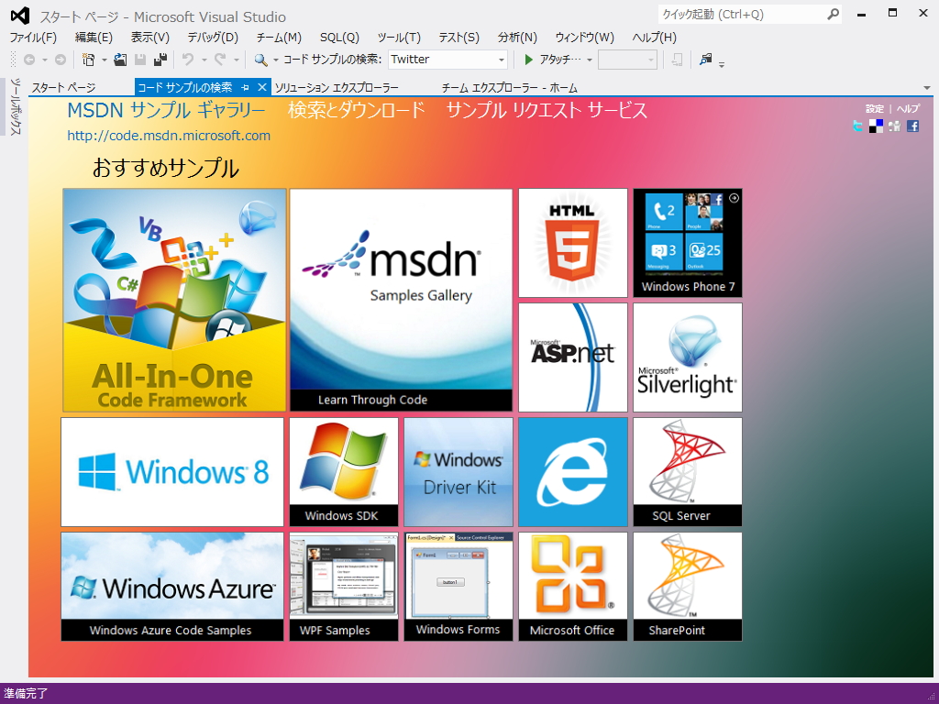Screen dimensions: 939x704
Task: Click the Delicious checkered share icon
Action: tap(876, 126)
